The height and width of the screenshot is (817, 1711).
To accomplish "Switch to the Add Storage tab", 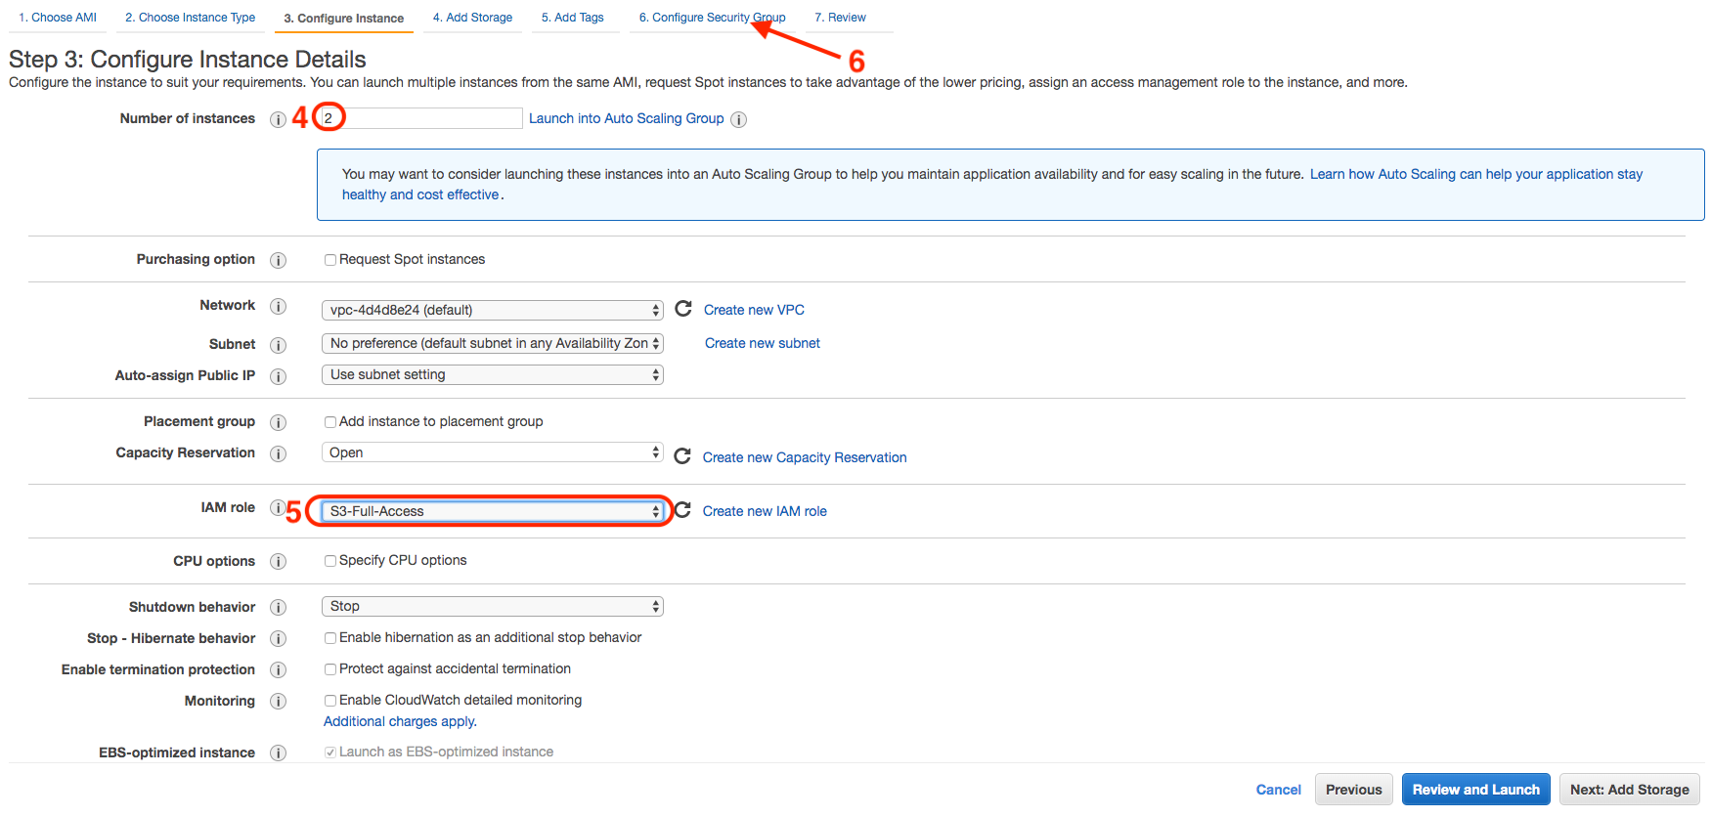I will tap(472, 18).
